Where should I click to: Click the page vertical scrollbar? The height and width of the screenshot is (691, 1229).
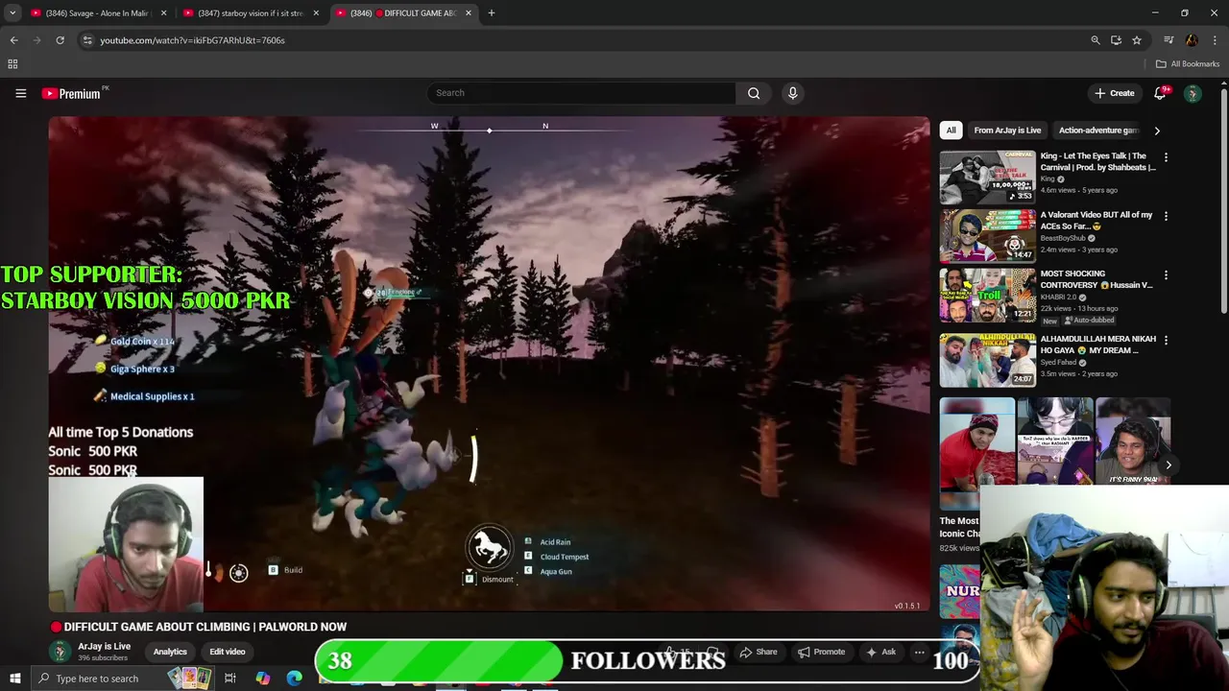1224,202
